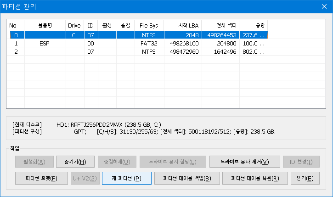Sort by the 시작 LBA column header
Image resolution: width=333 pixels, height=197 pixels.
pyautogui.click(x=183, y=25)
